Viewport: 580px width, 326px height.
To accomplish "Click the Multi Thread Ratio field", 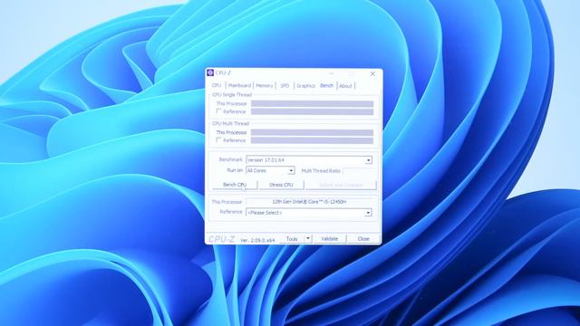I will [358, 171].
